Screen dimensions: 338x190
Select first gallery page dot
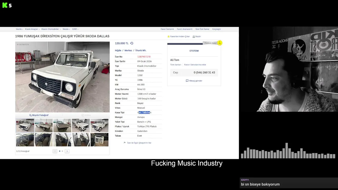click(x=60, y=151)
